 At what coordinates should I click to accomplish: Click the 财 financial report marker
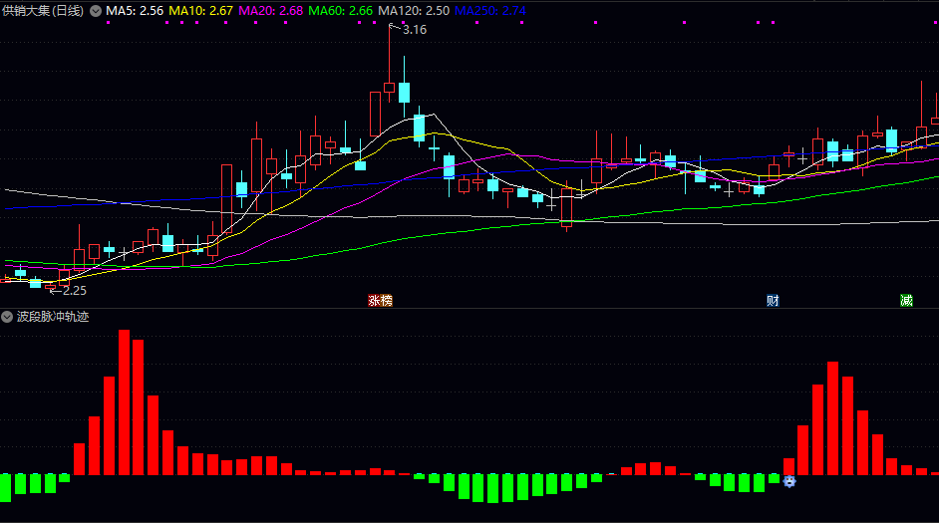pyautogui.click(x=773, y=301)
